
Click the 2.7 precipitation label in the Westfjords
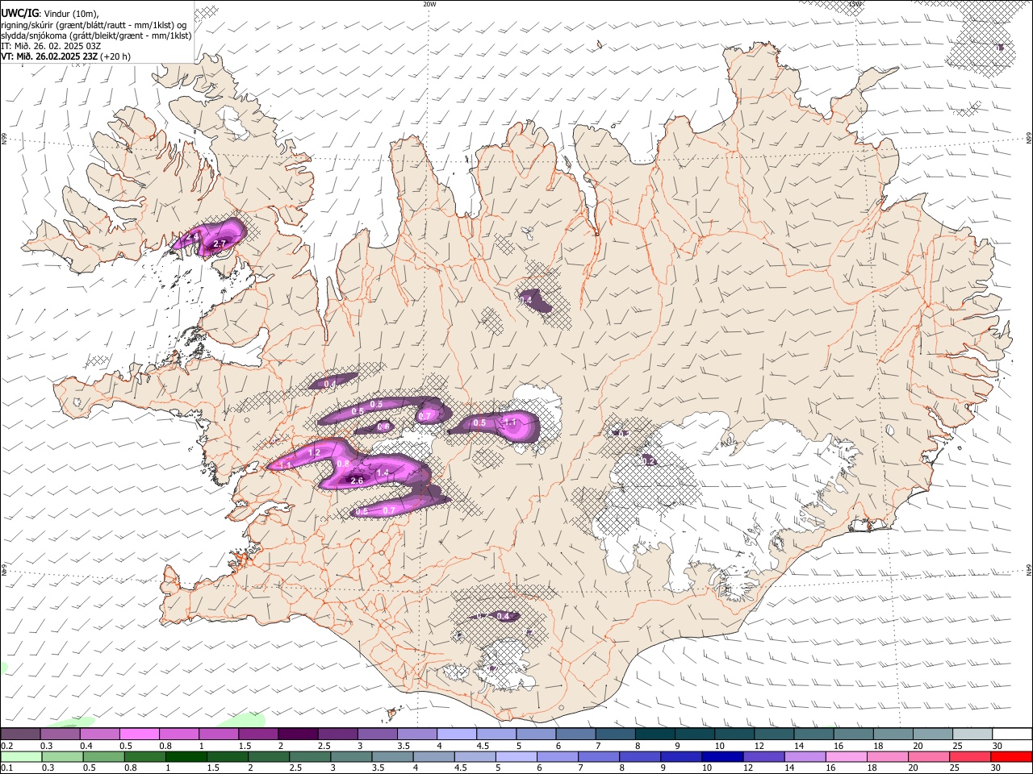(x=220, y=243)
